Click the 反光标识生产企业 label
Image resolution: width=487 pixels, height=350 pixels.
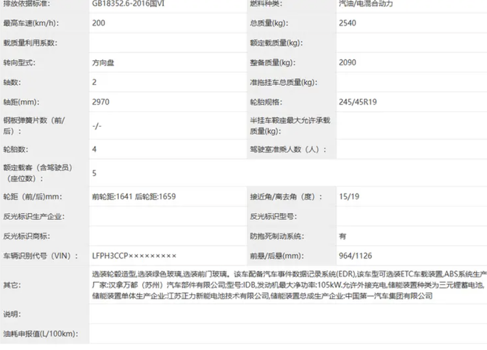pyautogui.click(x=34, y=216)
